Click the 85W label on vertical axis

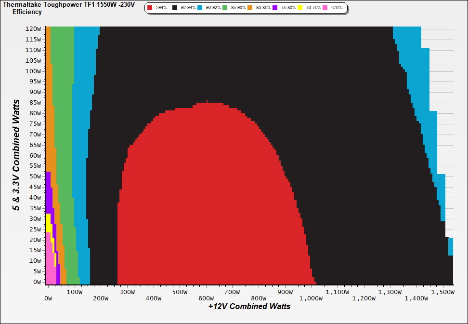tap(35, 103)
